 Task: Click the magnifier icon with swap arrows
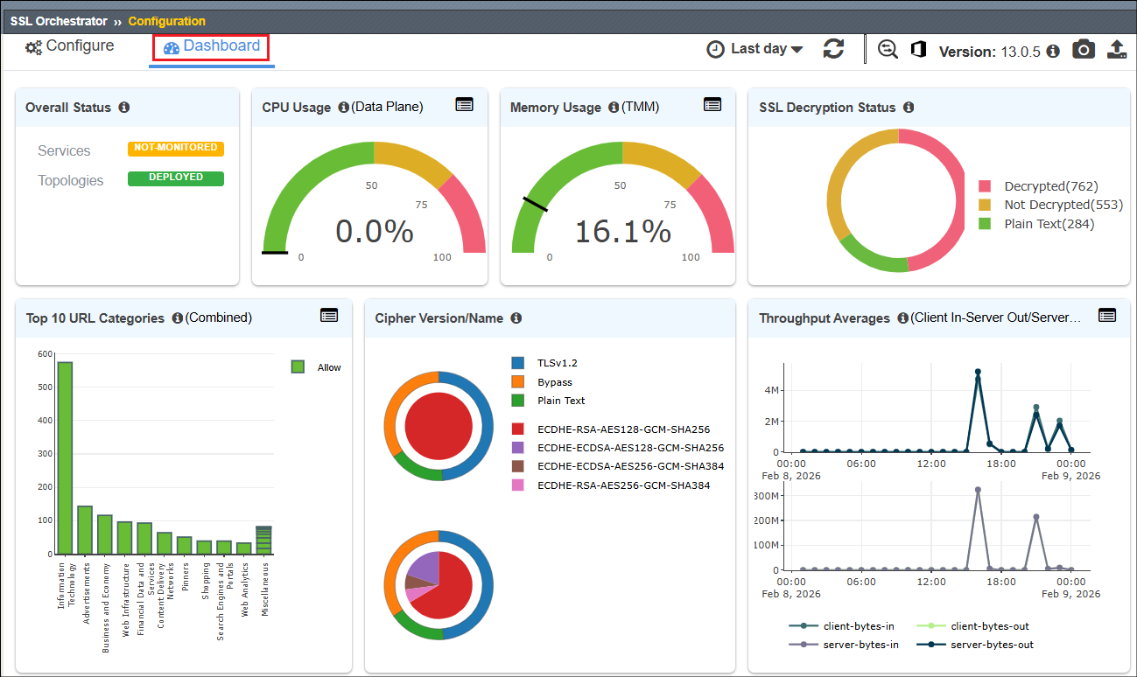click(x=888, y=49)
